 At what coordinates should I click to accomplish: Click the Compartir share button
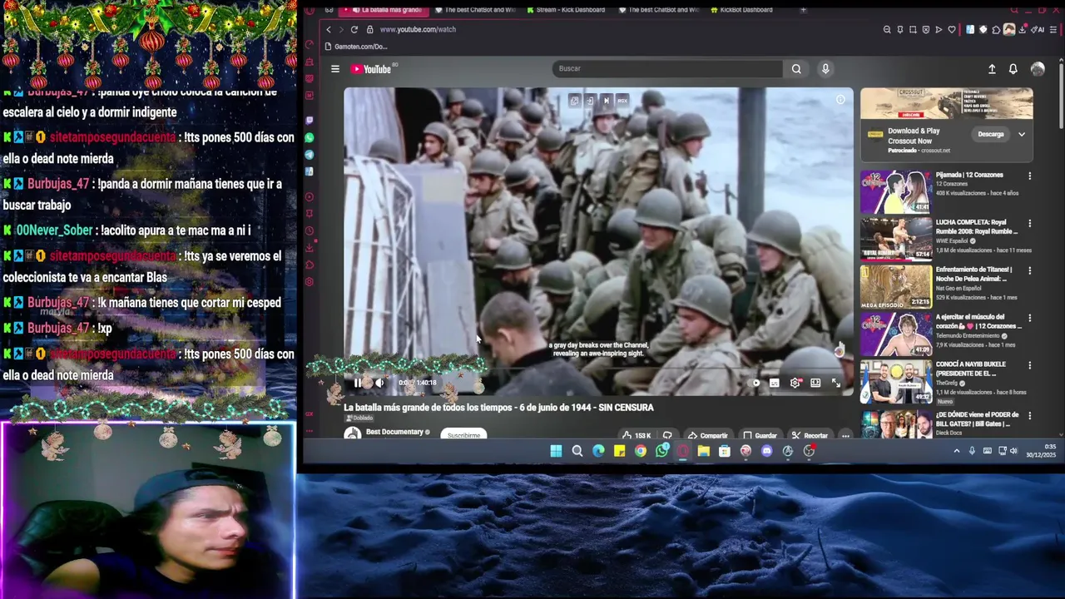[708, 435]
